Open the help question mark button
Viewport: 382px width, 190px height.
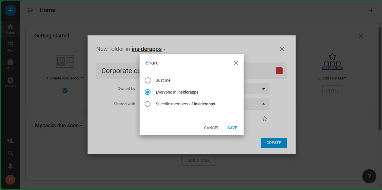(x=369, y=176)
